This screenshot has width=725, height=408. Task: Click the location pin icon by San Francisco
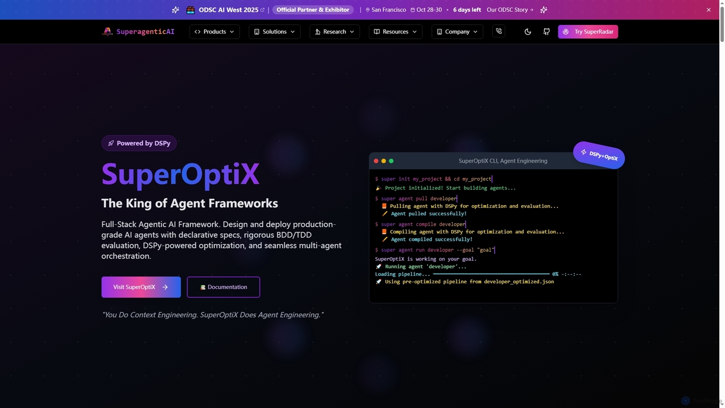[x=368, y=10]
